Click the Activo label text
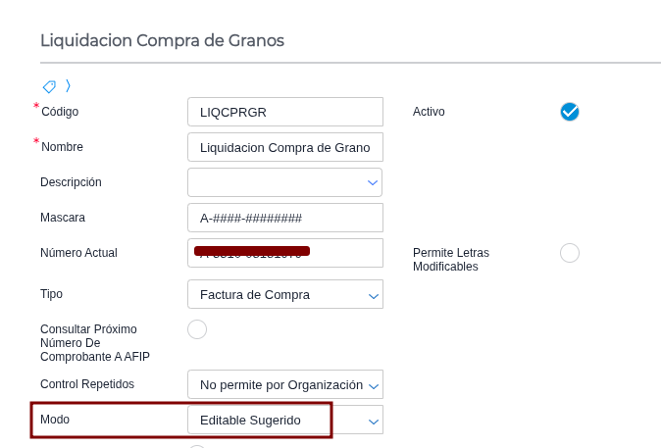This screenshot has height=448, width=661. click(429, 112)
